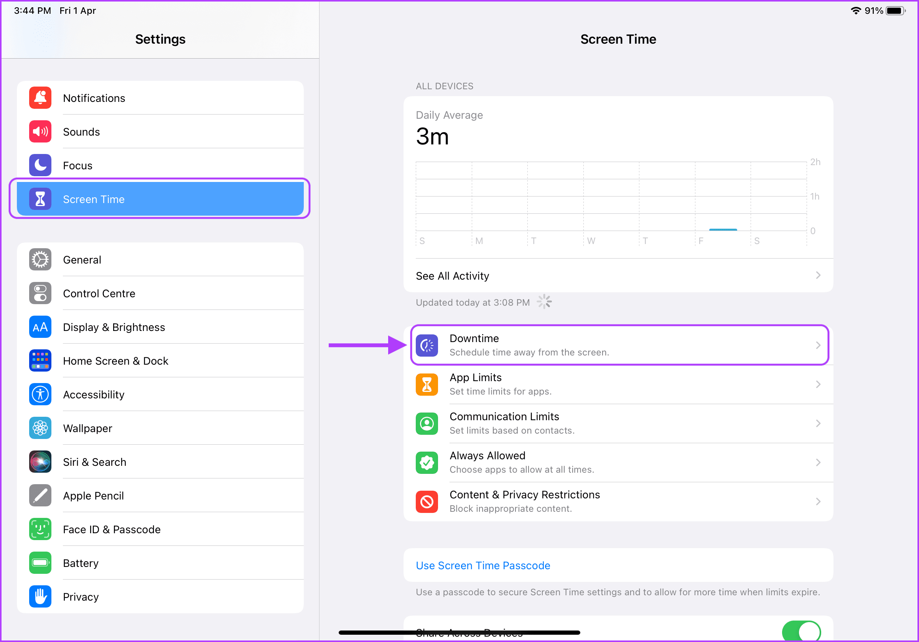The image size is (919, 642).
Task: Tap the Face ID & Passcode face icon
Action: (40, 529)
